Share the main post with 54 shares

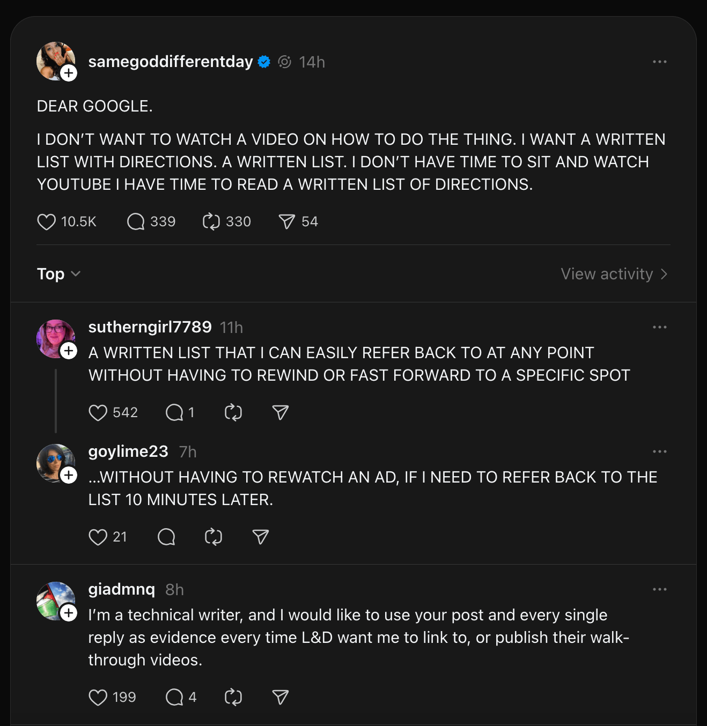(287, 222)
